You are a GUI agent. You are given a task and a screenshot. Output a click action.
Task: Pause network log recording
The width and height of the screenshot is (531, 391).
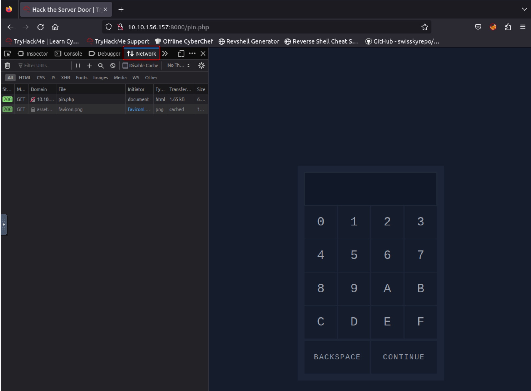78,66
